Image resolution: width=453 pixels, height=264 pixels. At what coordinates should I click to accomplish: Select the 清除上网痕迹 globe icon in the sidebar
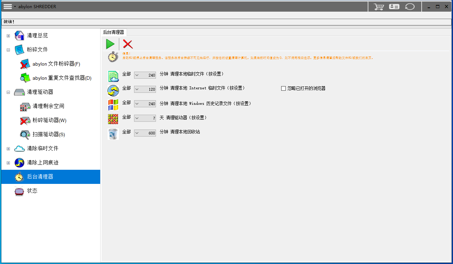point(19,163)
